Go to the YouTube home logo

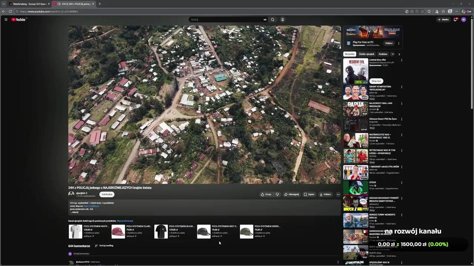pyautogui.click(x=19, y=20)
